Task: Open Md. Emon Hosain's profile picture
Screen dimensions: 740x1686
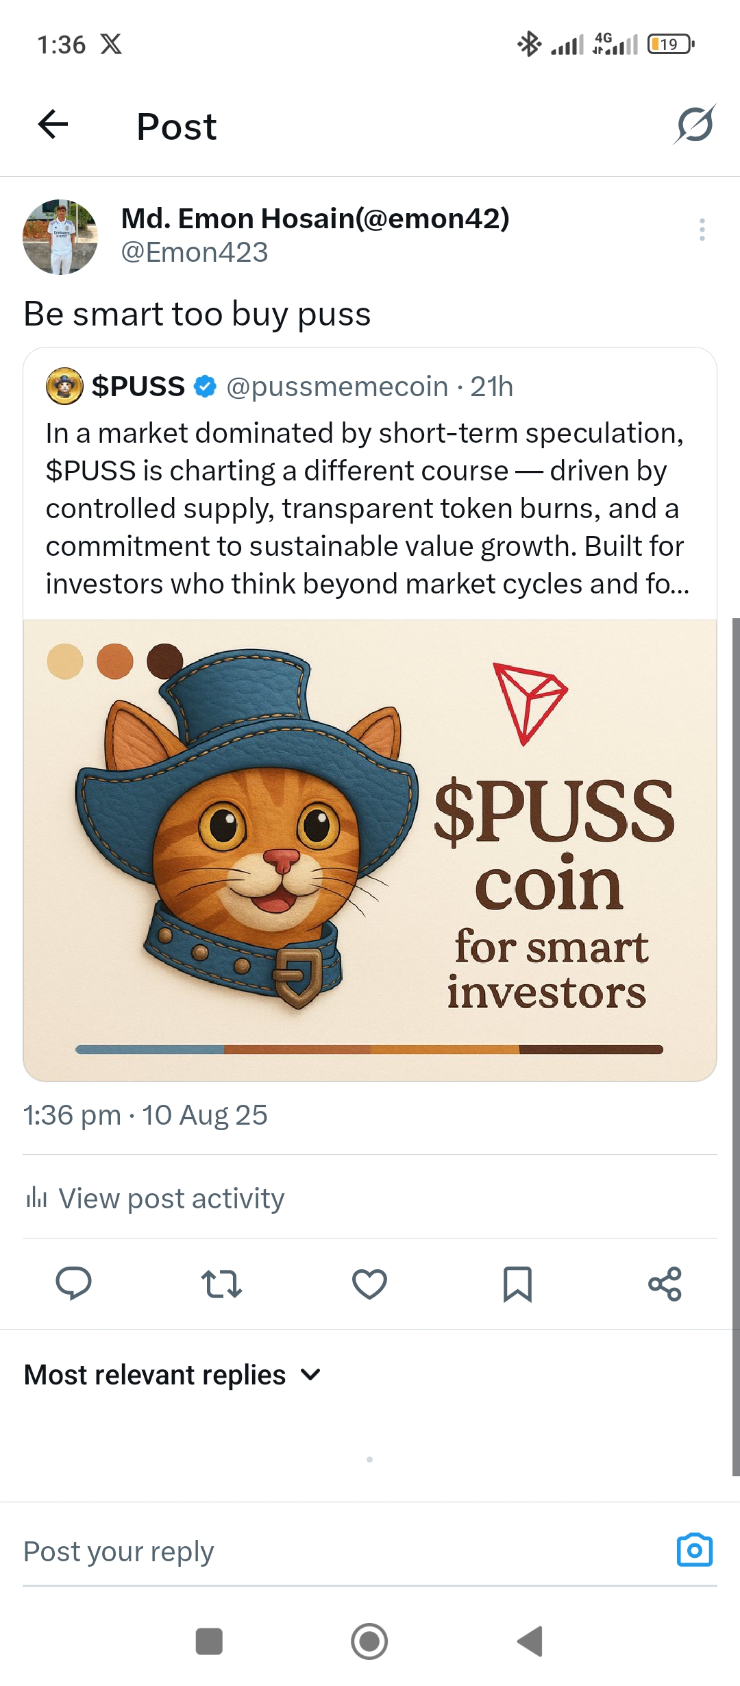Action: point(60,237)
